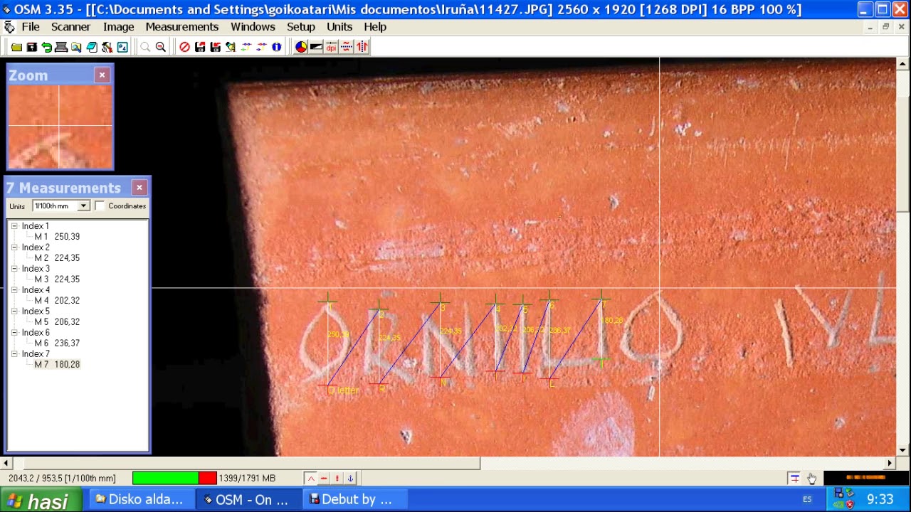Click second red floppy disk icon
The height and width of the screenshot is (512, 911).
coord(215,47)
